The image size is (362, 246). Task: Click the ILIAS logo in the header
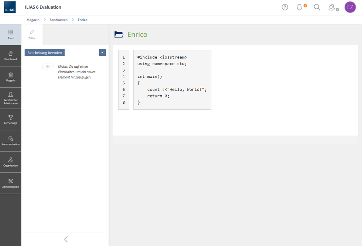[10, 7]
